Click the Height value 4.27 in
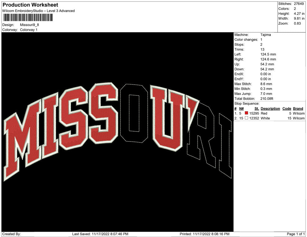 tap(299, 14)
